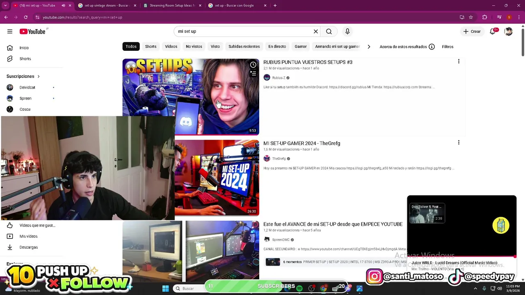Select the No vistos filter chip
Image resolution: width=525 pixels, height=295 pixels.
coord(194,47)
